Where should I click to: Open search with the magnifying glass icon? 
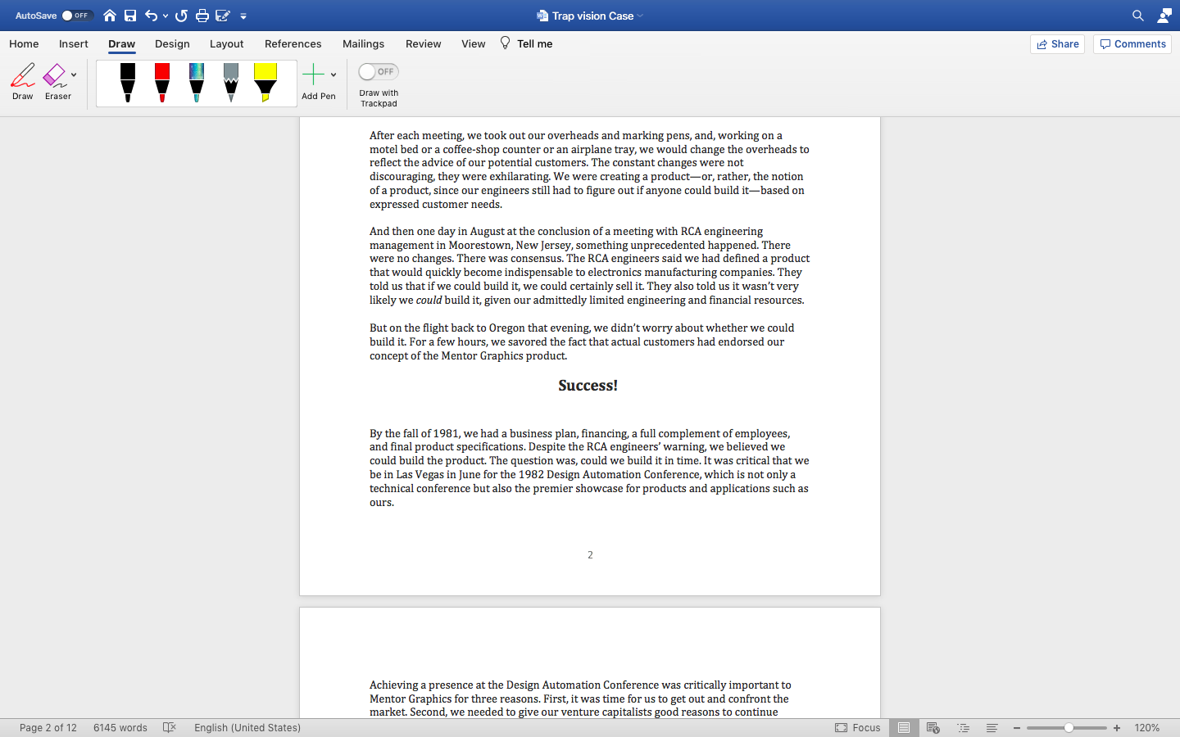point(1138,16)
